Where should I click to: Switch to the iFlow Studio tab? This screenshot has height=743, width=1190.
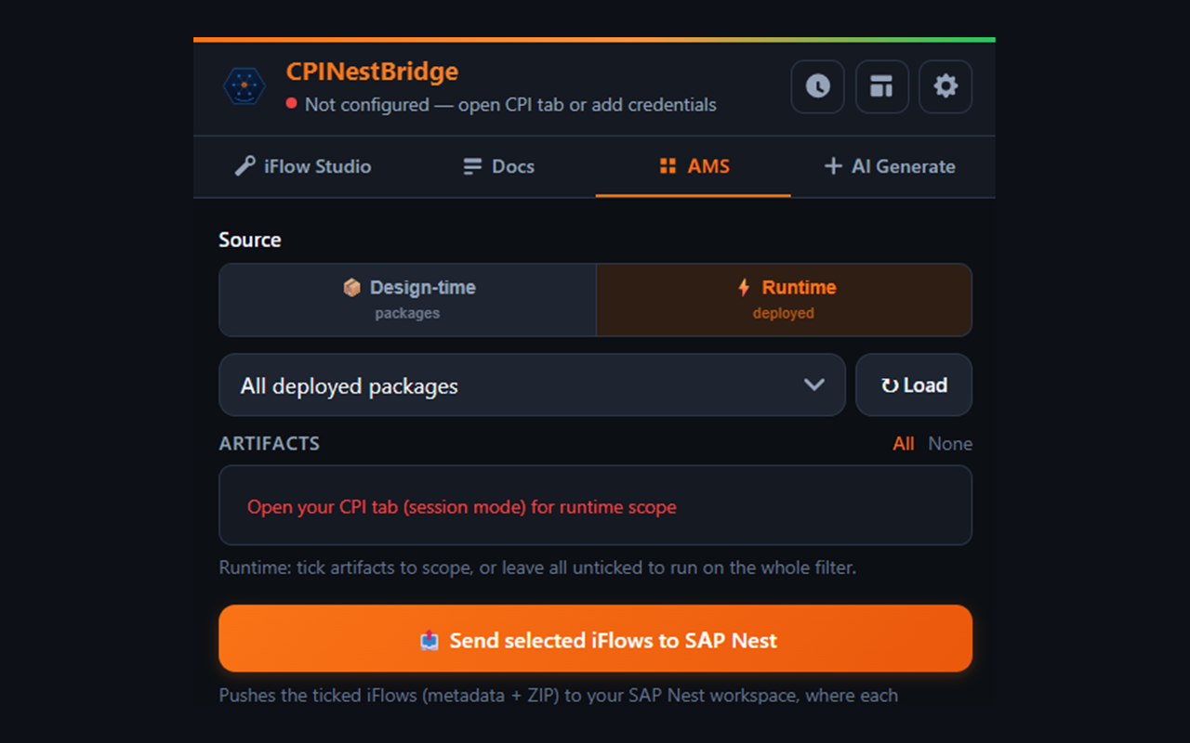click(x=302, y=166)
